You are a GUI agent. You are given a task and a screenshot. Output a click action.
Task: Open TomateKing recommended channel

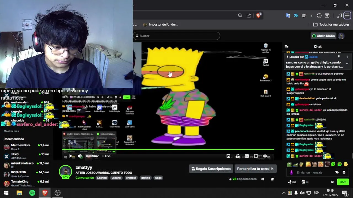coord(27,183)
